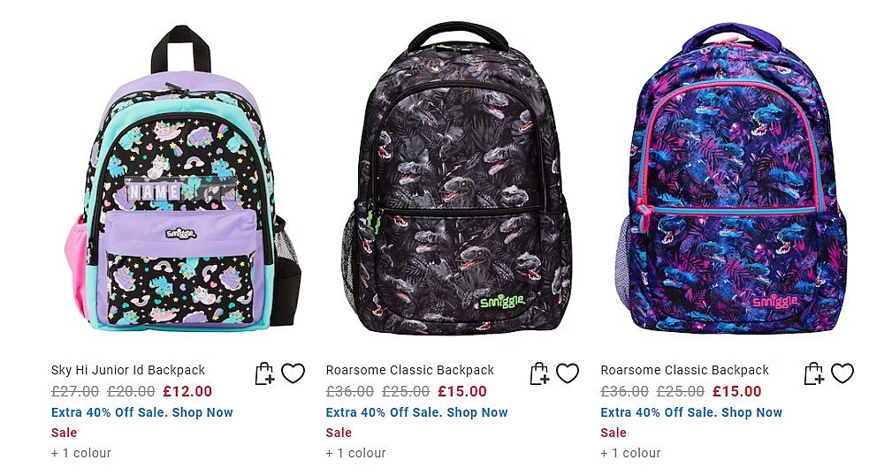Add Sky Hi Junior Id Backpack to bag

264,373
